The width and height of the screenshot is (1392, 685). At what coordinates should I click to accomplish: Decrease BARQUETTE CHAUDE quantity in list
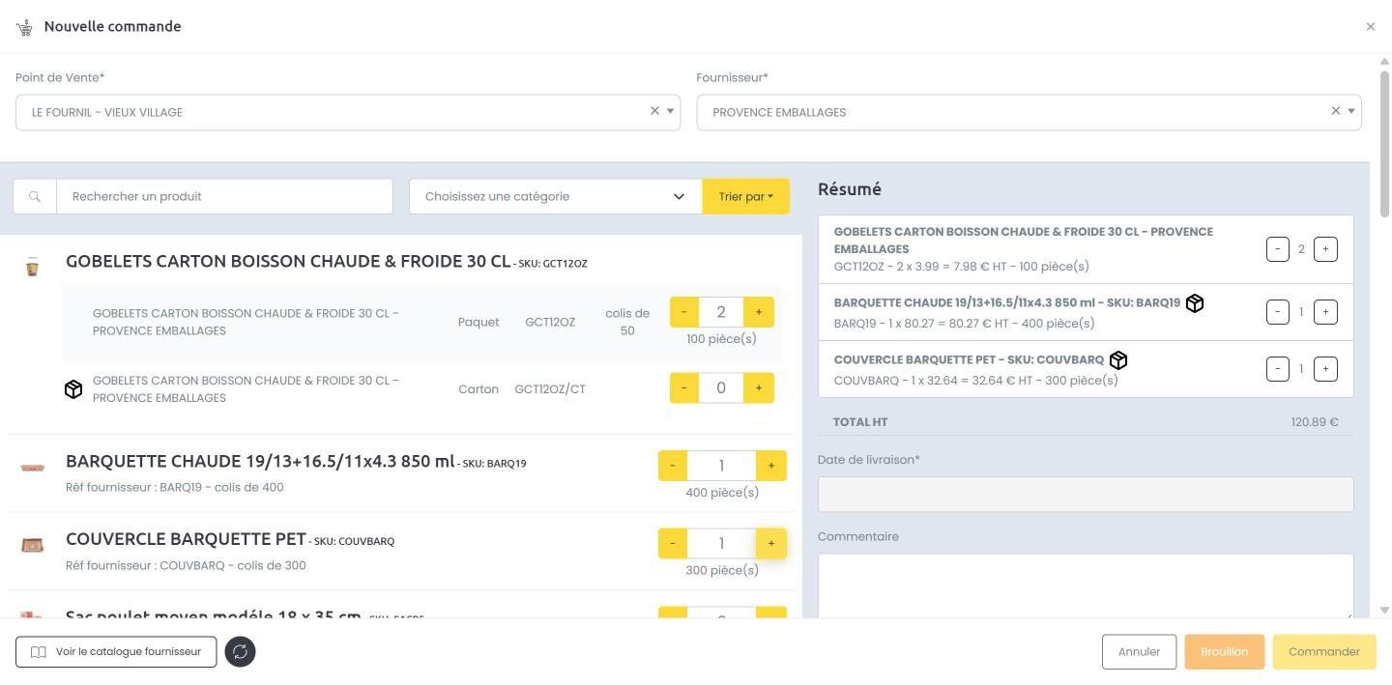click(673, 466)
